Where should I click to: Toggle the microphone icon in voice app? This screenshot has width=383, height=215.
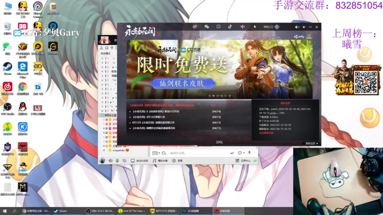117,161
